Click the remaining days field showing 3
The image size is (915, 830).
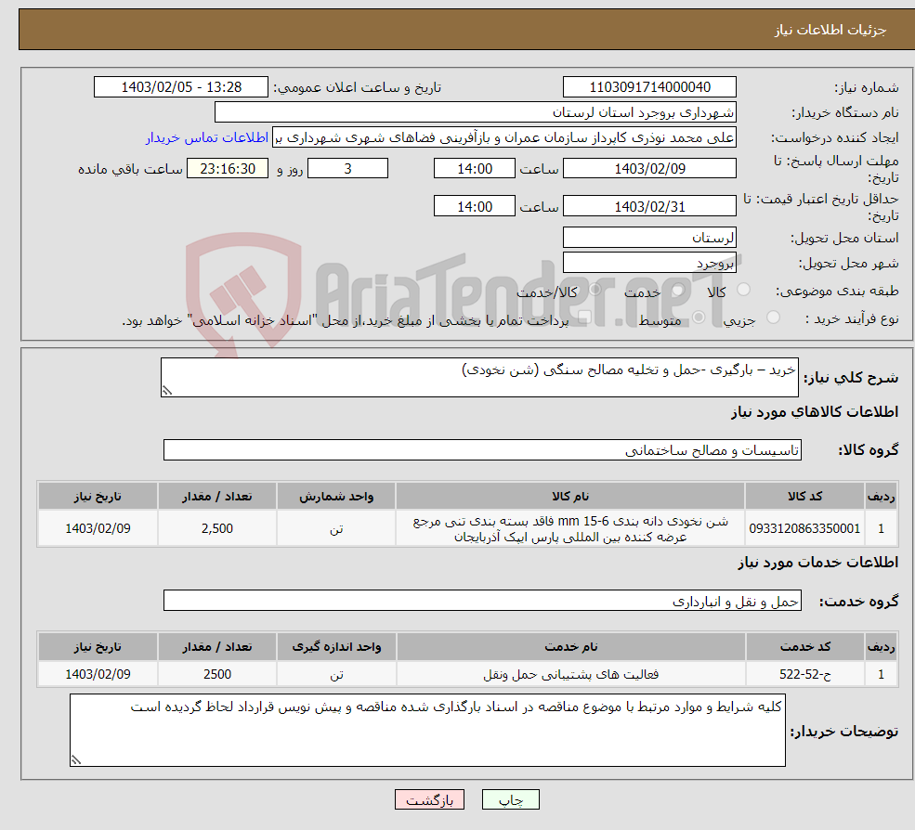point(347,169)
